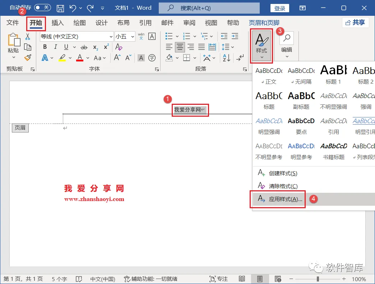Choose 创建样式(S) menu item
This screenshot has height=284, width=375.
[314, 173]
